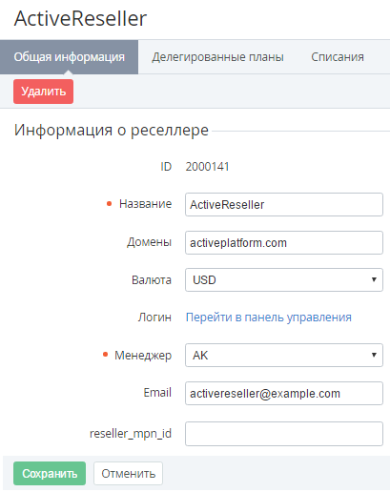The image size is (390, 492).
Task: Open the Менеджер dropdown showing AK
Action: point(284,355)
